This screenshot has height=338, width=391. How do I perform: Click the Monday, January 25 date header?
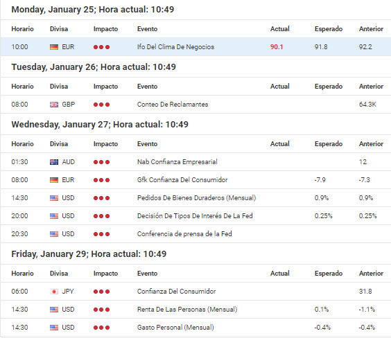click(93, 10)
